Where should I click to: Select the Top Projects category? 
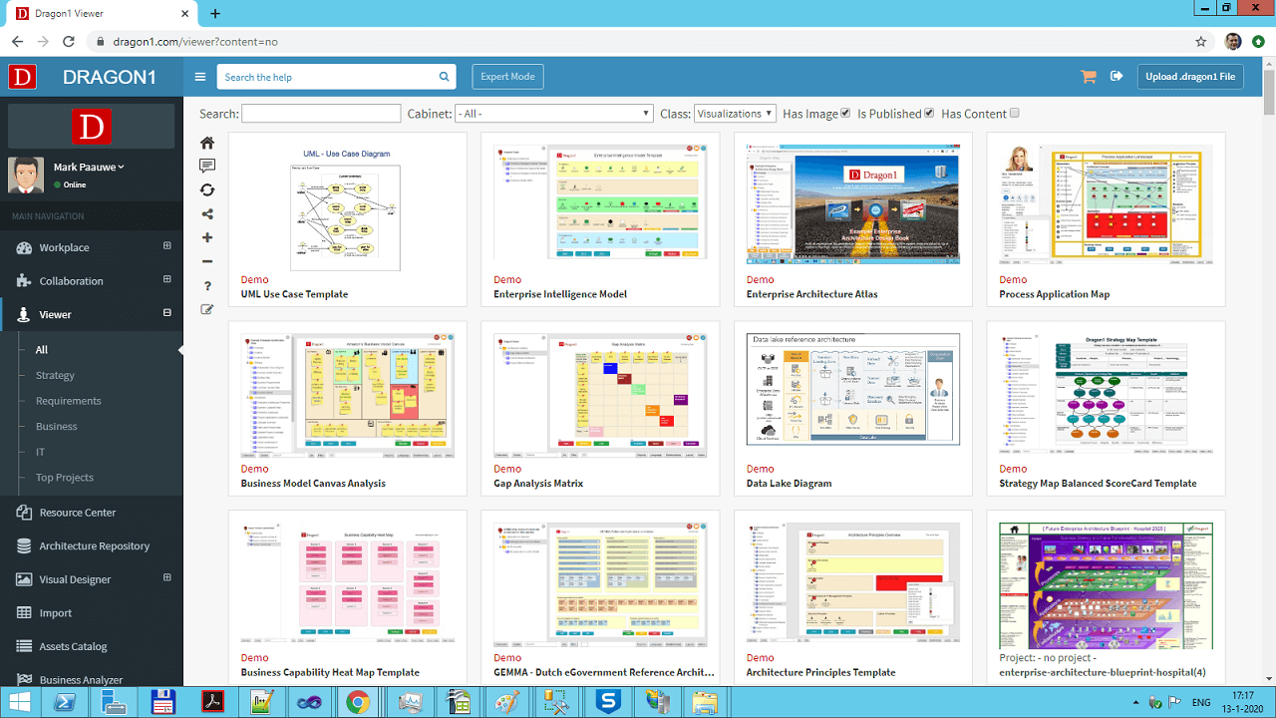[x=65, y=478]
